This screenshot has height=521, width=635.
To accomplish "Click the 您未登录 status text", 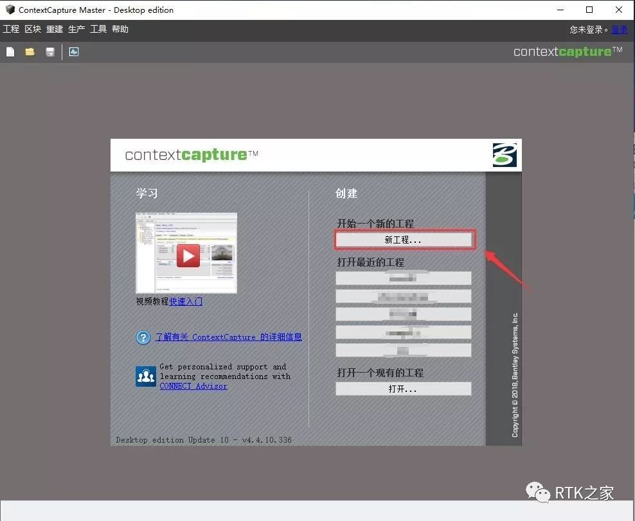I will (x=589, y=30).
